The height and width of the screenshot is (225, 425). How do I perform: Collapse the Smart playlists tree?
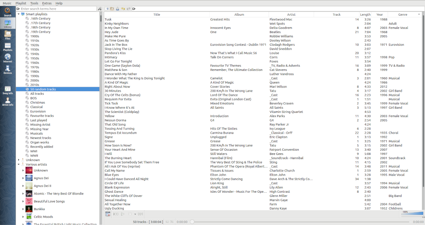click(x=19, y=14)
